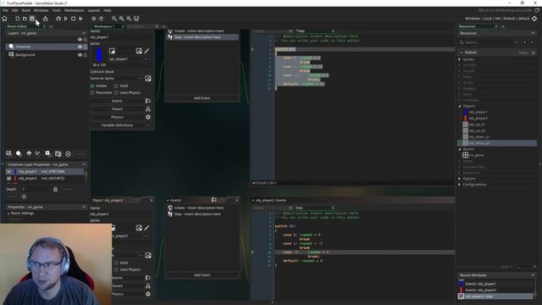Collapse Instances Layer Properties chevron
542x305 pixels.
(84, 164)
